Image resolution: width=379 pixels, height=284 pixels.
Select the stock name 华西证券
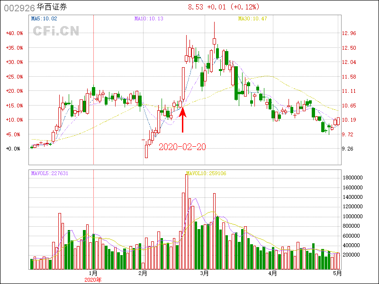tap(52, 7)
